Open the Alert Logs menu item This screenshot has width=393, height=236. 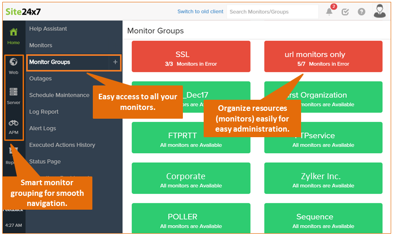pos(42,128)
